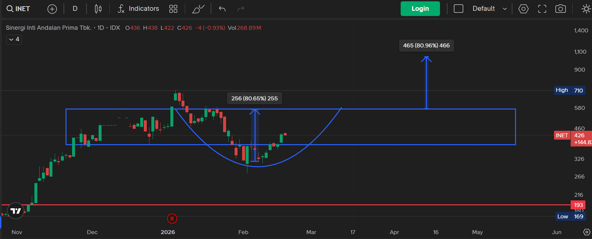Open chart settings hexagon icon

pyautogui.click(x=524, y=9)
